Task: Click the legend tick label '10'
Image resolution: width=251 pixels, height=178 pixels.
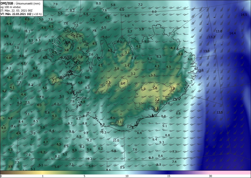Action: (x=127, y=176)
